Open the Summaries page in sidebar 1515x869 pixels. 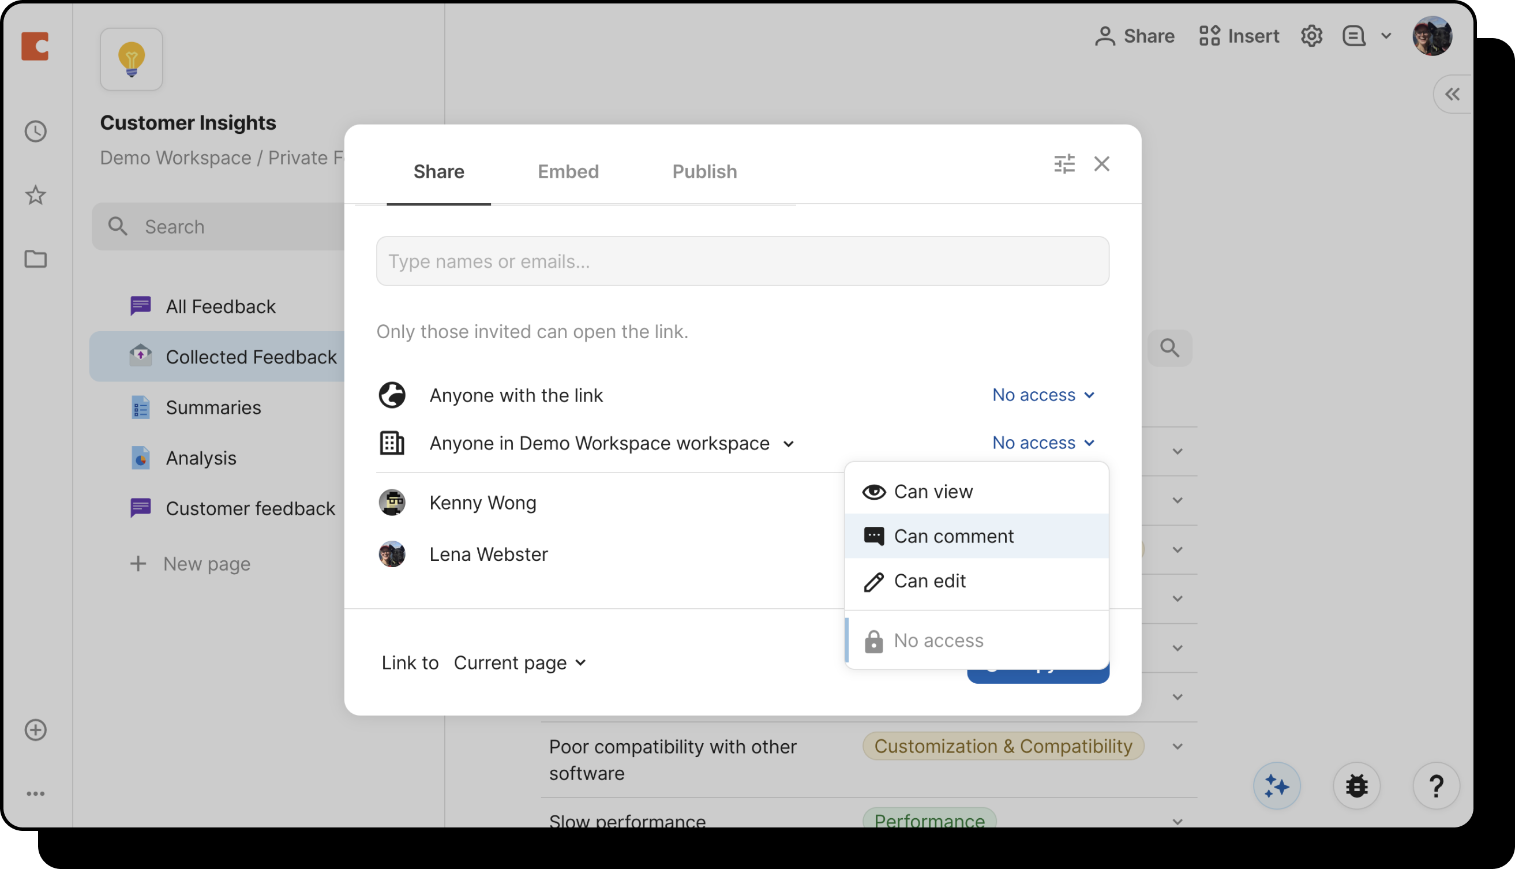pos(213,407)
